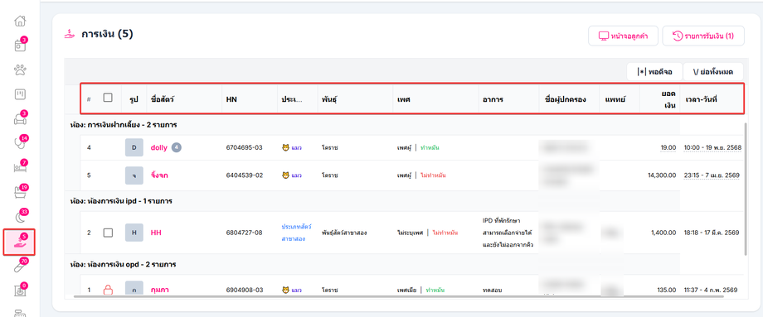
Task: Click แมว species link in dolly row
Action: (x=292, y=147)
